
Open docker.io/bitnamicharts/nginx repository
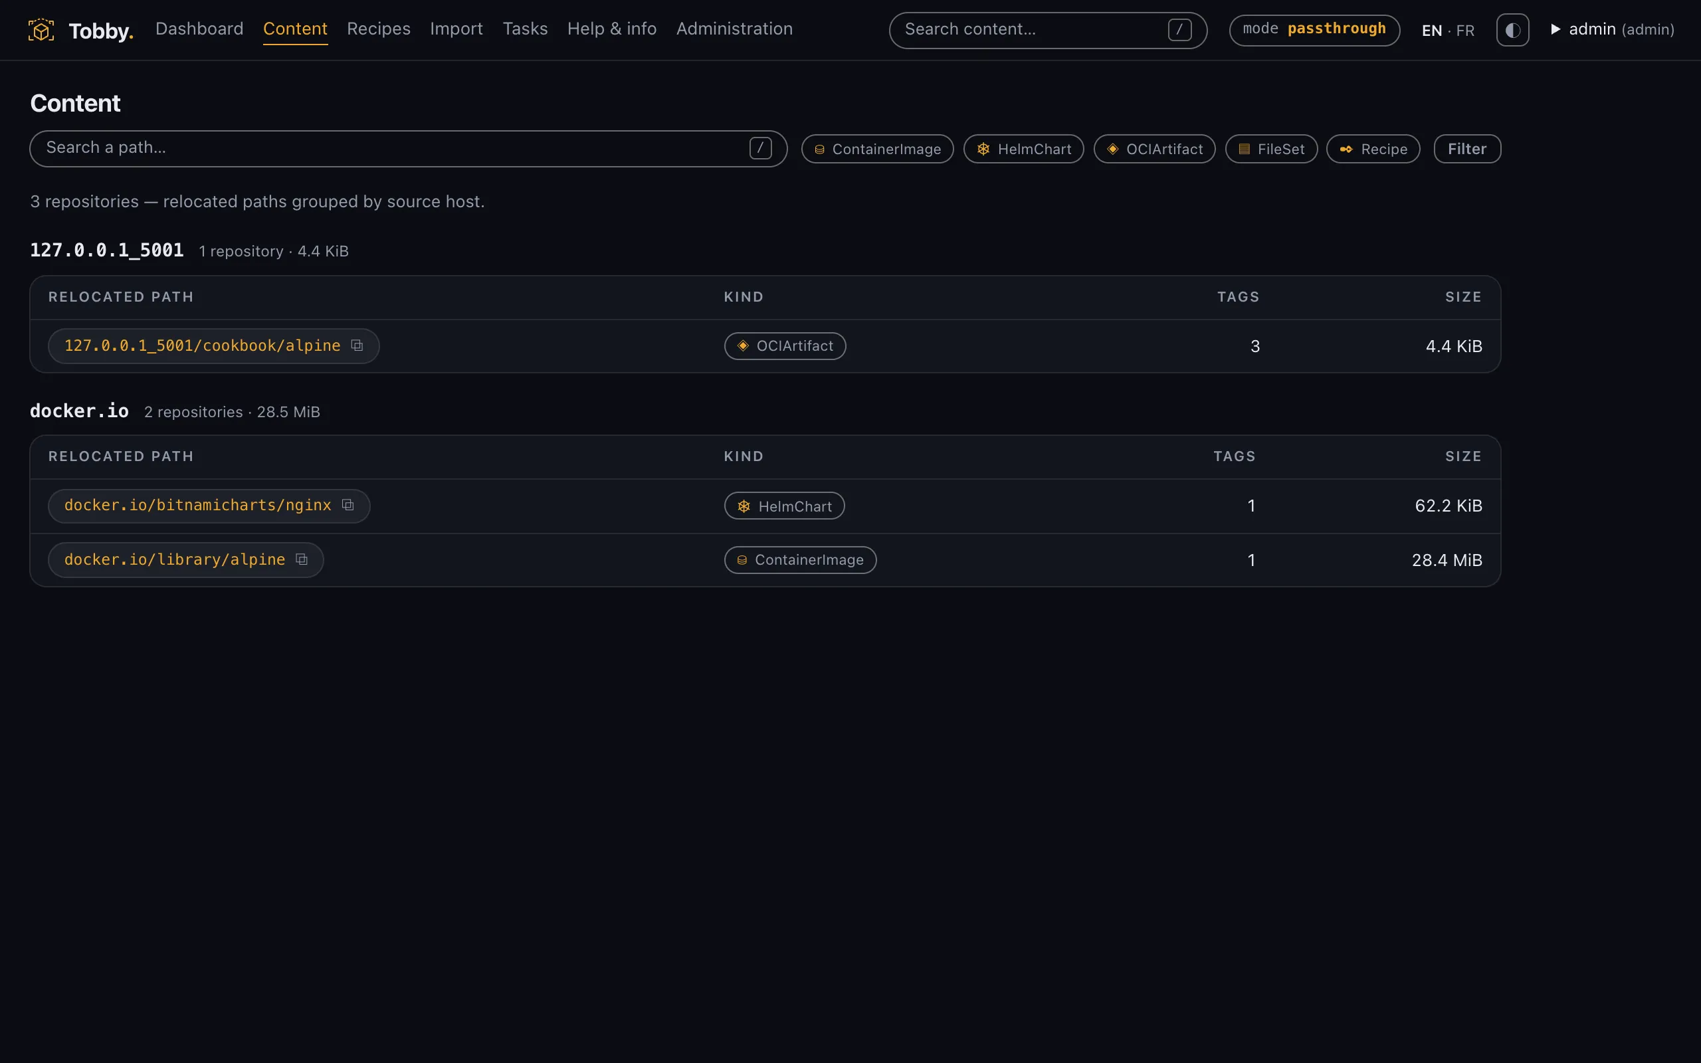197,506
